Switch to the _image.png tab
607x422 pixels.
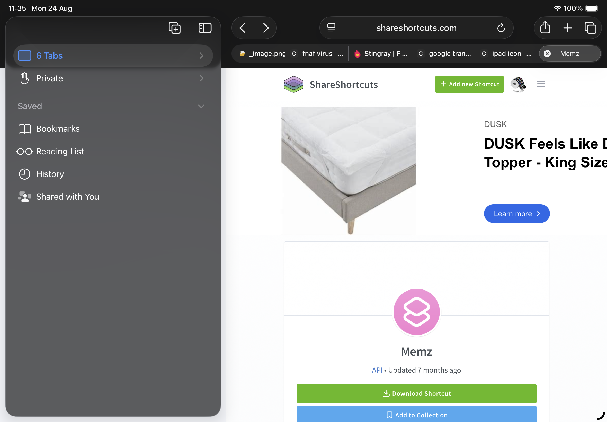[x=261, y=54]
